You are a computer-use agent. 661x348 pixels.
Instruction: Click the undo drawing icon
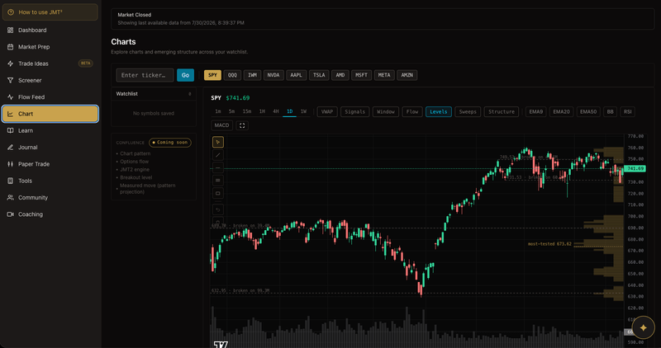[x=218, y=209]
